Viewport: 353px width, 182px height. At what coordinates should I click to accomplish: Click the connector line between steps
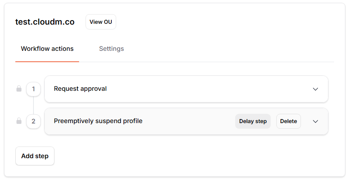coord(33,105)
